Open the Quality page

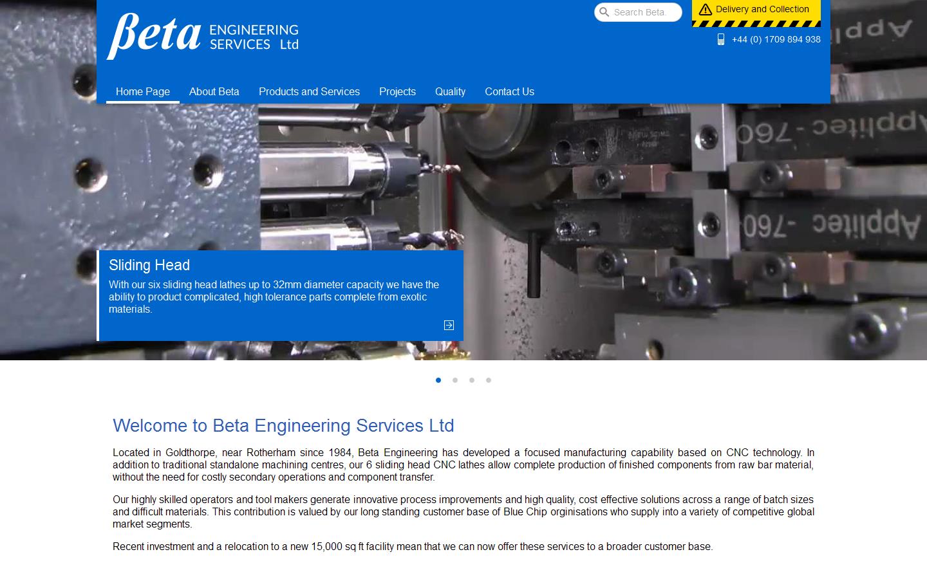click(x=450, y=91)
